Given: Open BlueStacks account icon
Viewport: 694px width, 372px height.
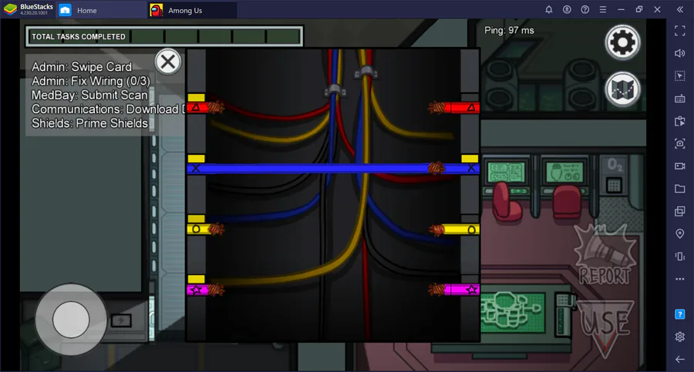Looking at the screenshot, I should pos(567,9).
